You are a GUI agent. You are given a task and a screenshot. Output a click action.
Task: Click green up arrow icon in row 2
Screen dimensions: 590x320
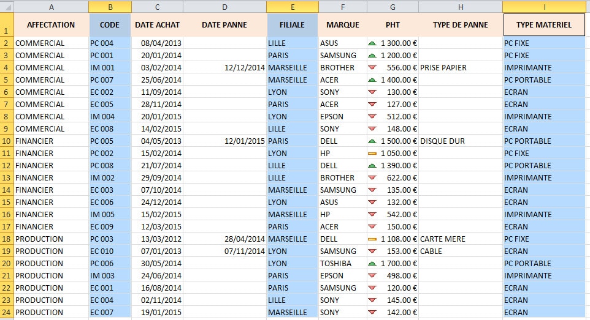tap(372, 43)
